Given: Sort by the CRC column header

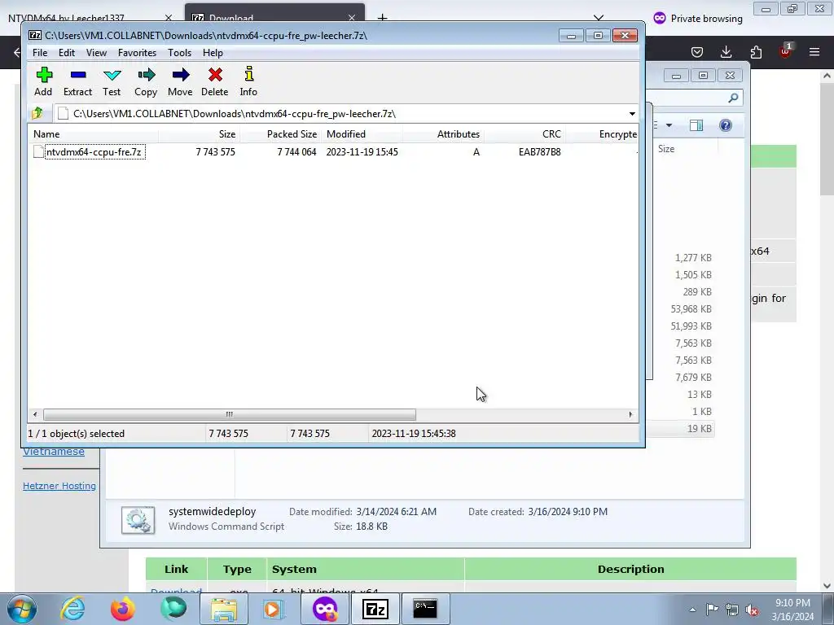Looking at the screenshot, I should point(525,134).
